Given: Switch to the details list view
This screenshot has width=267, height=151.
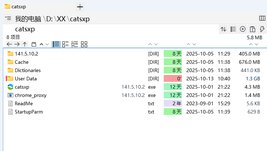Looking at the screenshot, I should [x=56, y=44].
